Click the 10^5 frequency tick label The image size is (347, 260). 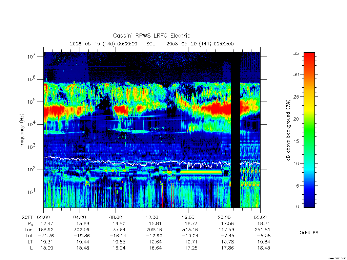pyautogui.click(x=32, y=102)
